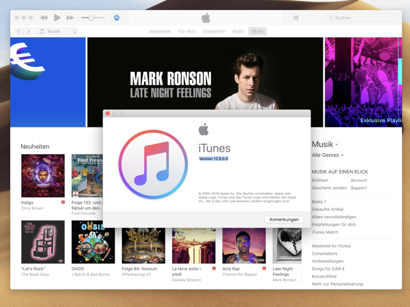
Task: Click J Balvin & Bad Bunny artist name
Action: coord(91,275)
